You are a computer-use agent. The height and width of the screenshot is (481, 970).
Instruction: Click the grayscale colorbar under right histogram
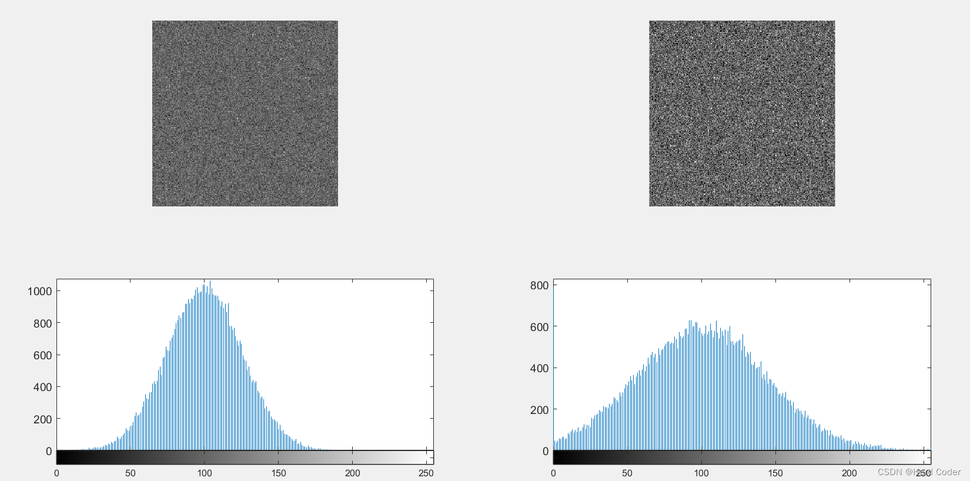[742, 457]
